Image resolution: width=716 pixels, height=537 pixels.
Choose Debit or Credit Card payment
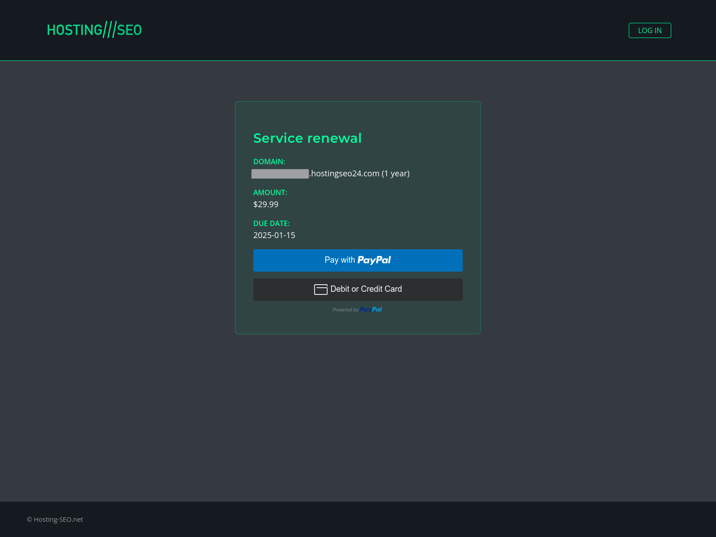coord(358,290)
